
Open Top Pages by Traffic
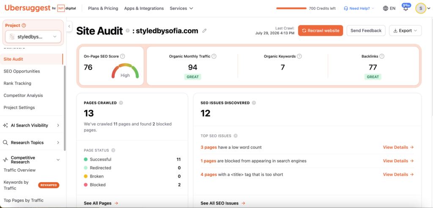coord(24,200)
